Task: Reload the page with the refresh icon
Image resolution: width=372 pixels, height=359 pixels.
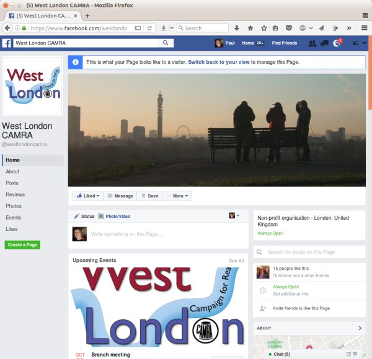Action: click(149, 28)
